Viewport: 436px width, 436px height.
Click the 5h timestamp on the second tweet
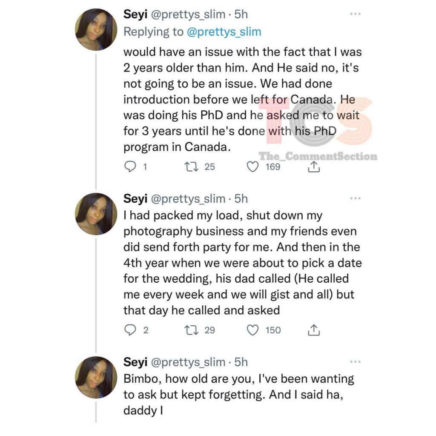241,198
